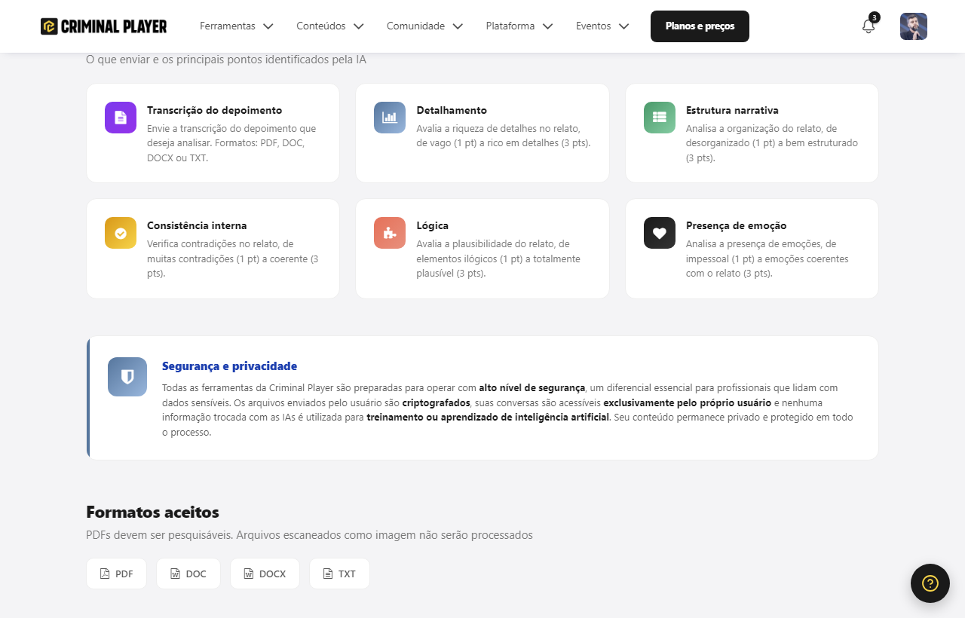Click the PDF format label
The width and height of the screenshot is (965, 618).
pos(124,574)
